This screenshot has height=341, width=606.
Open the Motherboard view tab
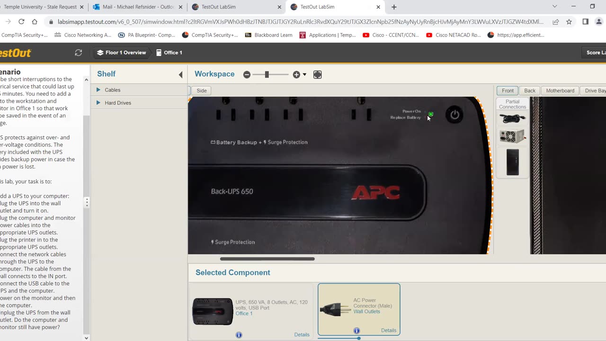[560, 90]
